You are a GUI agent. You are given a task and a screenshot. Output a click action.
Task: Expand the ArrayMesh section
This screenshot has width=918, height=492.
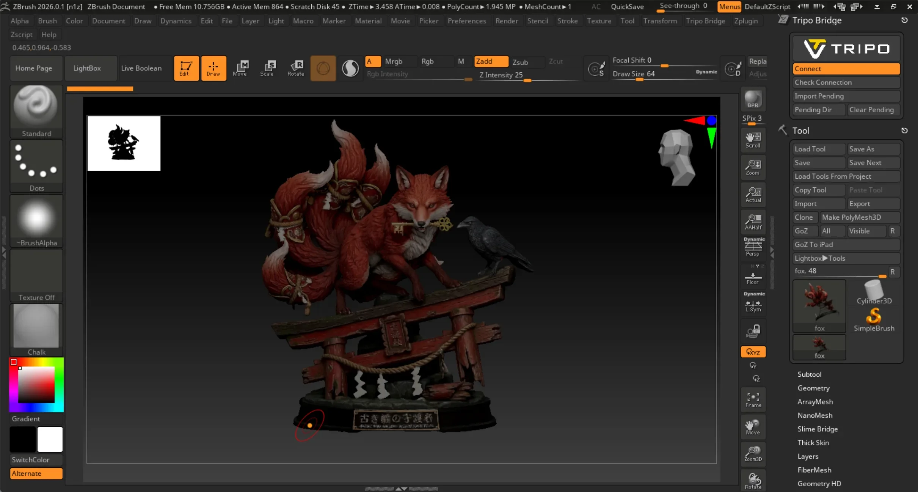click(x=815, y=402)
